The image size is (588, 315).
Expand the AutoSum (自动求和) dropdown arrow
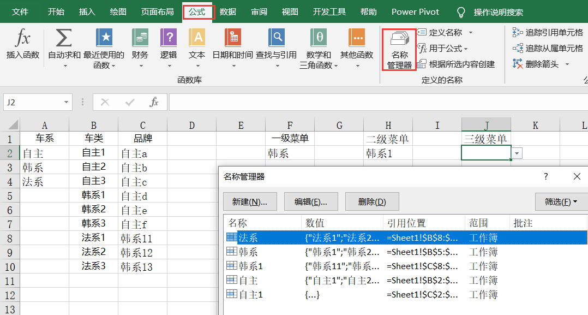65,66
